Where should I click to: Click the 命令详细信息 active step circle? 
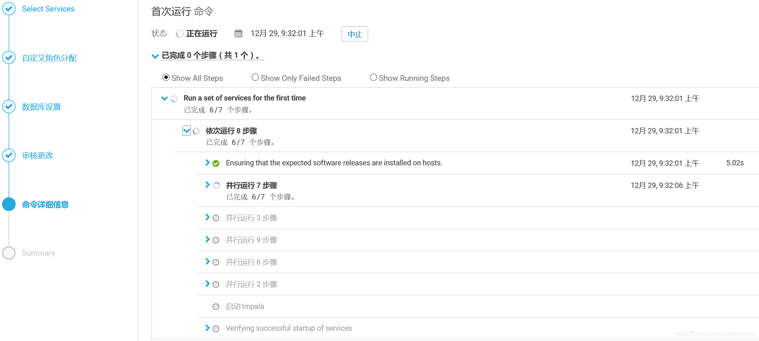(x=9, y=204)
